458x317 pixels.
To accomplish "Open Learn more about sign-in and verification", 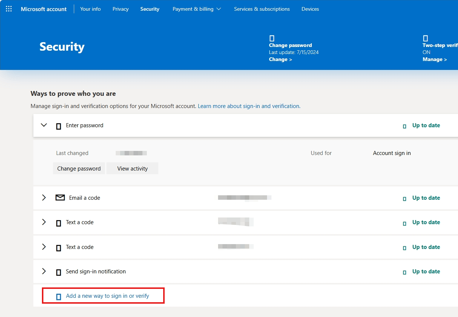I will click(249, 106).
